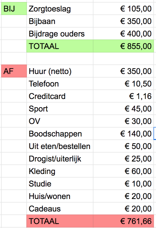Click the Zorgtoeslag cell
The image size is (156, 228).
[x=50, y=9]
